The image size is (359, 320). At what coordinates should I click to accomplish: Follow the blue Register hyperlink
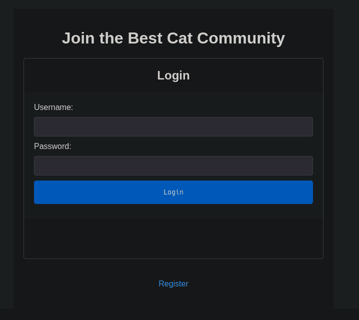tap(173, 283)
